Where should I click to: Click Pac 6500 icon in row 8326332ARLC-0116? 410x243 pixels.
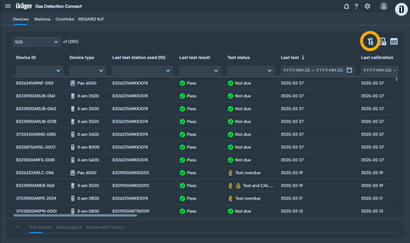(x=73, y=173)
